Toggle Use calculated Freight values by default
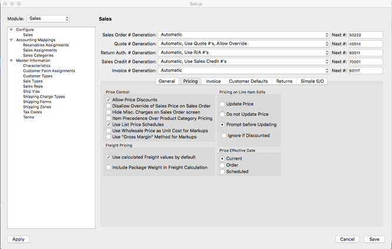Screen dimensions: 392x249 point(109,157)
